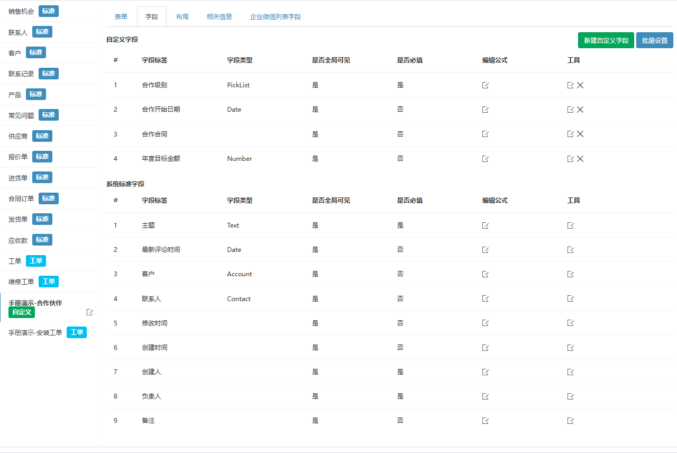Edit formula for 合作级别 field
Image resolution: width=677 pixels, height=453 pixels.
485,85
